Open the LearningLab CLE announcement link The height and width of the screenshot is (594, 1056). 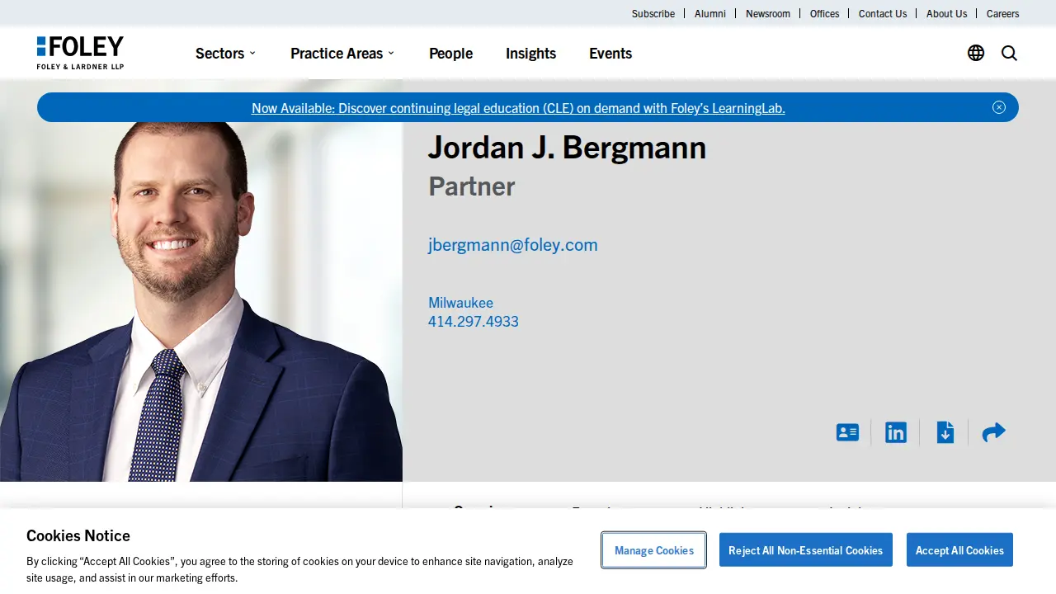click(x=518, y=107)
